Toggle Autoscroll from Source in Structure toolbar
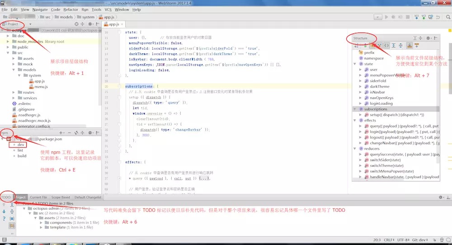The image size is (452, 245). [x=417, y=46]
